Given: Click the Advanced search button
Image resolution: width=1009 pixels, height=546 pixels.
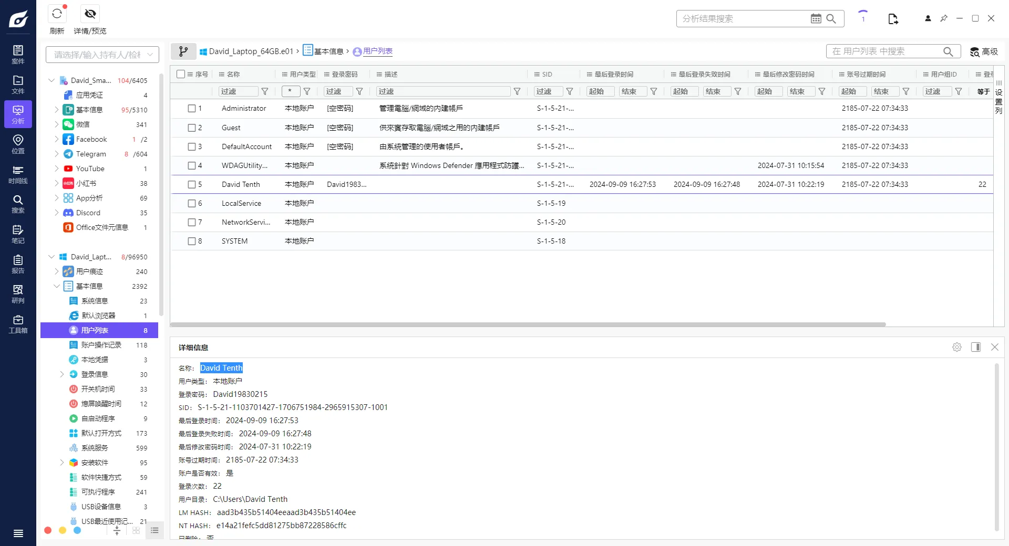Looking at the screenshot, I should tap(984, 51).
